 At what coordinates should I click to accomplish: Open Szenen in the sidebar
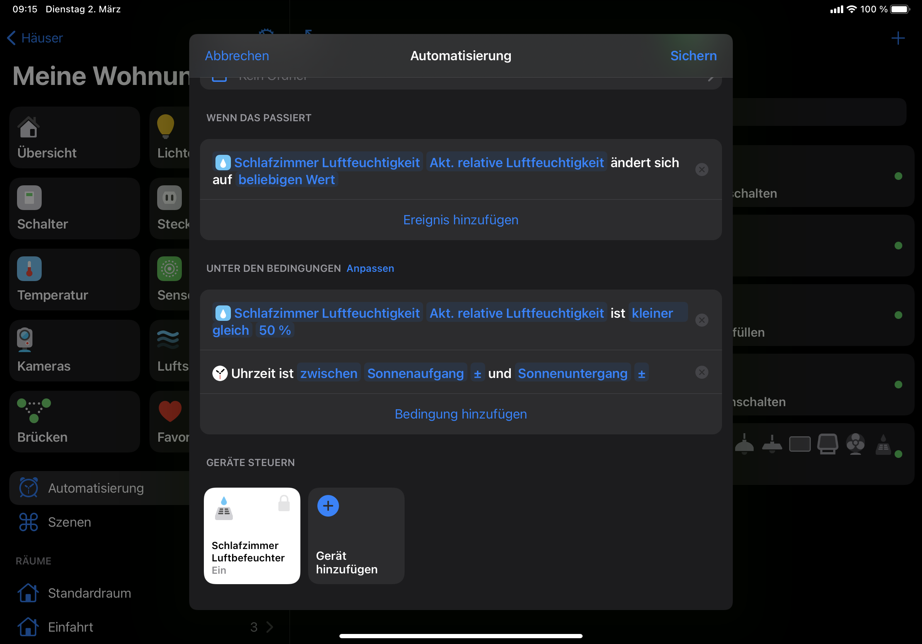pos(69,522)
